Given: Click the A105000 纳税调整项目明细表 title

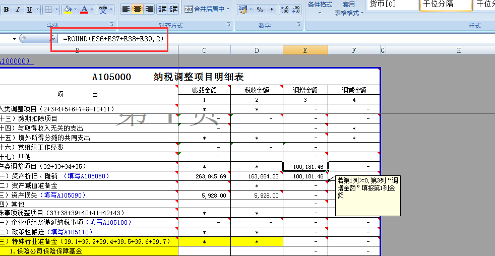Looking at the screenshot, I should (168, 77).
